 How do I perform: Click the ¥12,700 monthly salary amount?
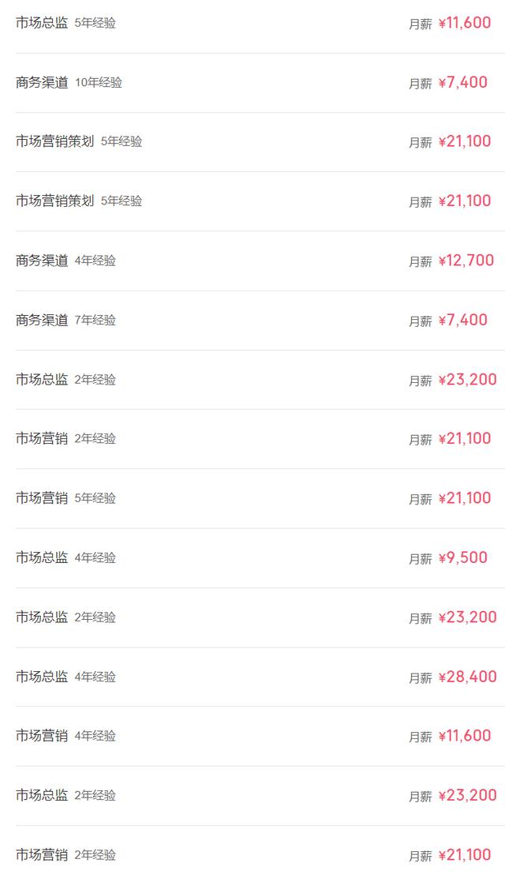click(466, 261)
